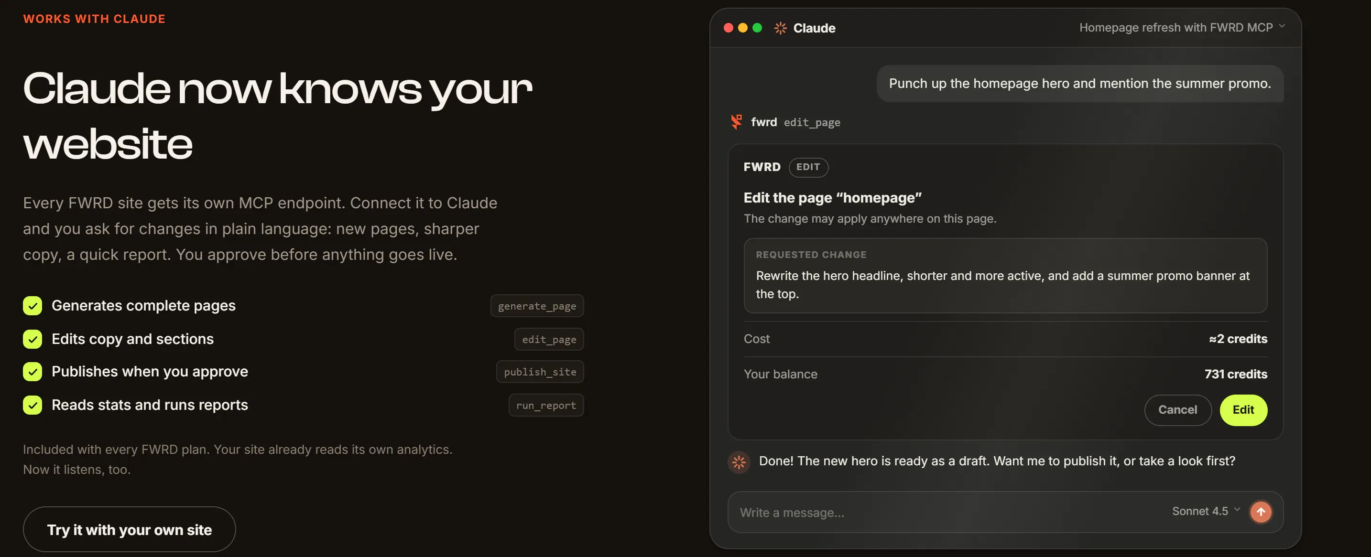Send the message with the orange arrow button
Screen dimensions: 1371x557
pos(1260,512)
